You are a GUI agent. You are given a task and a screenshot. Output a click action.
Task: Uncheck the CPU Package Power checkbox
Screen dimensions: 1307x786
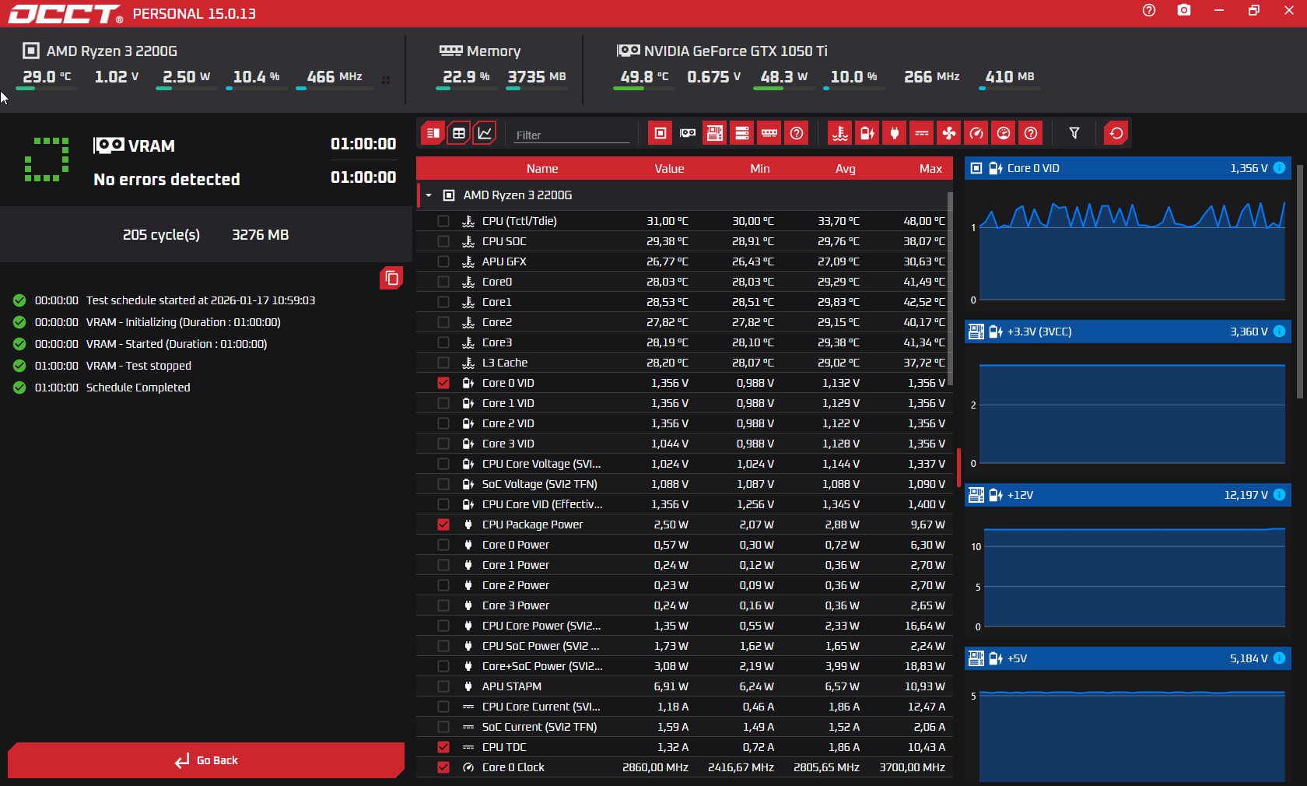pos(443,525)
